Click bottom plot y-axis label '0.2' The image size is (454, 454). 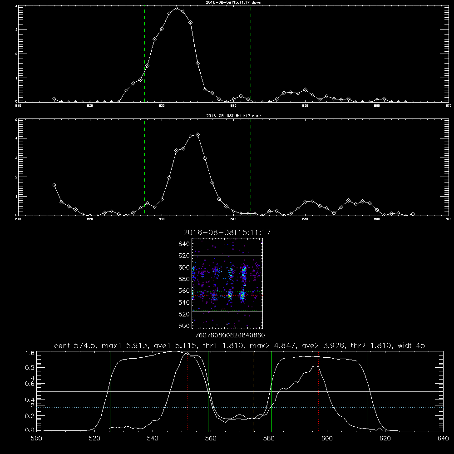30,416
